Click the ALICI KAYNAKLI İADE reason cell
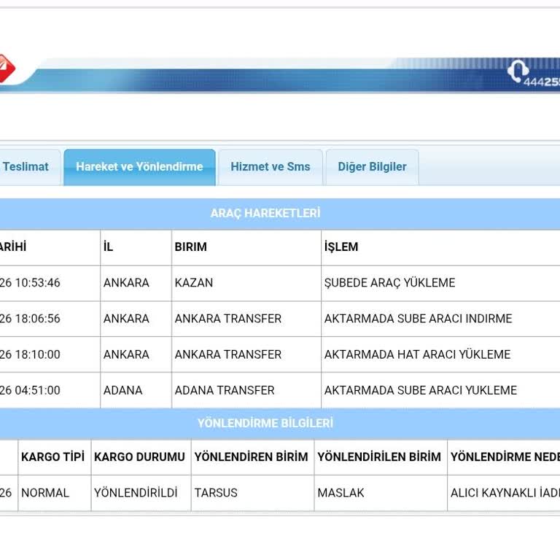 pyautogui.click(x=505, y=493)
